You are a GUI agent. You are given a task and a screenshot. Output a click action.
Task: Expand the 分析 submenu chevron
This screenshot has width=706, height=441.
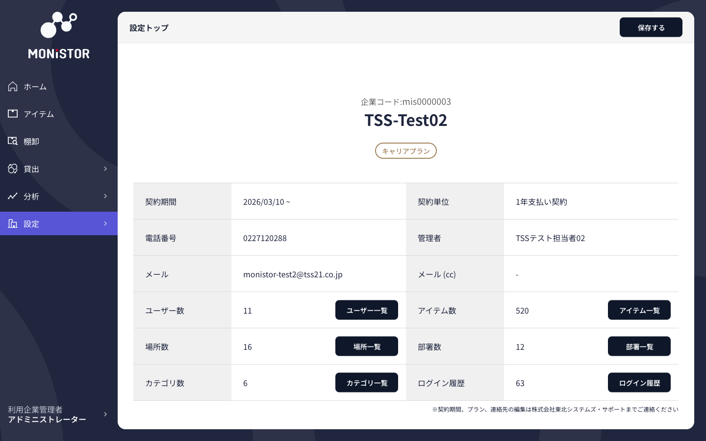(105, 196)
